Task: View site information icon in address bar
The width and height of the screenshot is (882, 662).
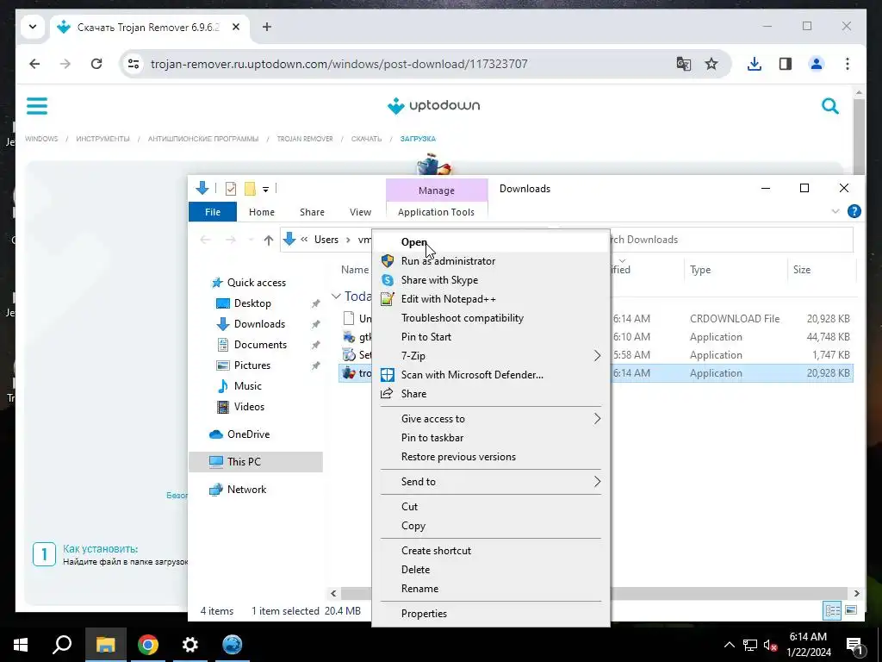Action: 134,64
